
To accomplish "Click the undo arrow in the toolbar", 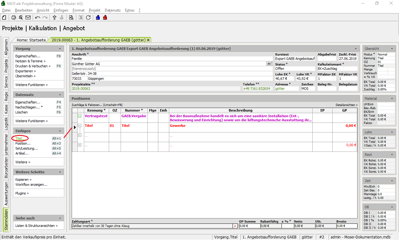I will (38, 17).
